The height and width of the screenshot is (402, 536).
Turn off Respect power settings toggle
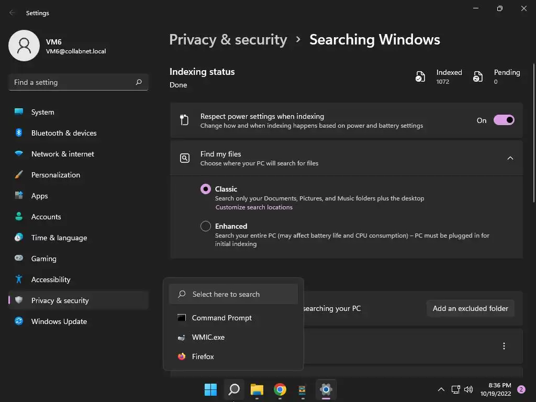[x=504, y=120]
